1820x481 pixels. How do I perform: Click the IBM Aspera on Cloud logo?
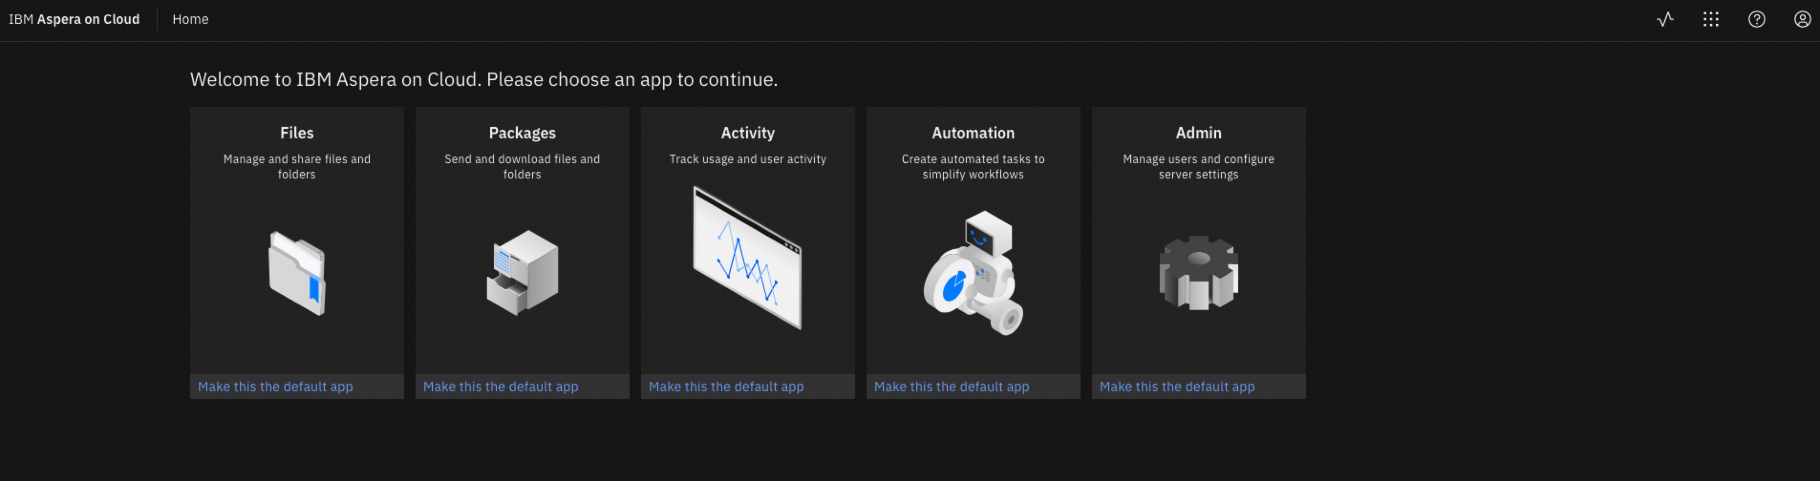click(x=74, y=19)
